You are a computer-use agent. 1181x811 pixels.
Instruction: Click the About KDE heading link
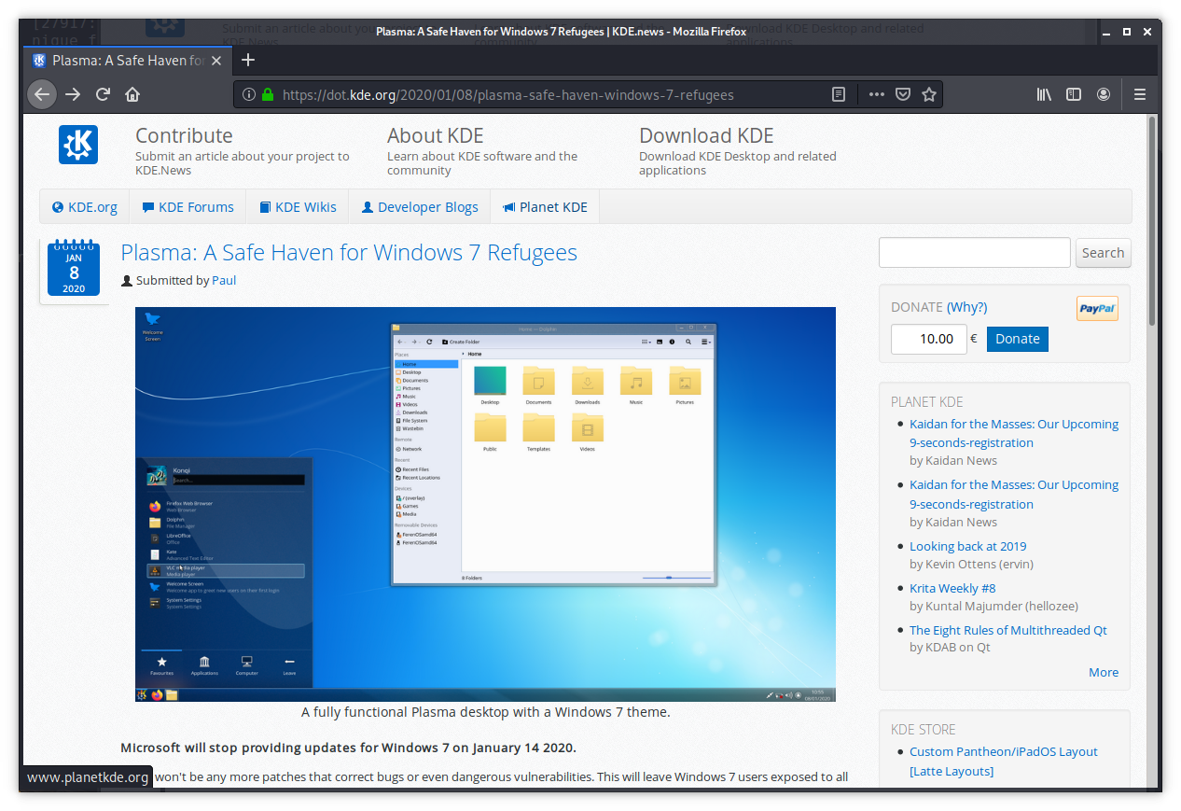point(436,136)
